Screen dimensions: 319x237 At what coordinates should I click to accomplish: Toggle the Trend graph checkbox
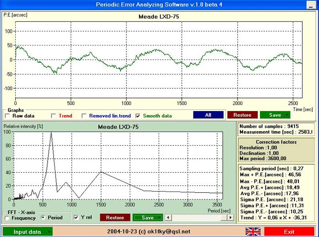(x=53, y=116)
